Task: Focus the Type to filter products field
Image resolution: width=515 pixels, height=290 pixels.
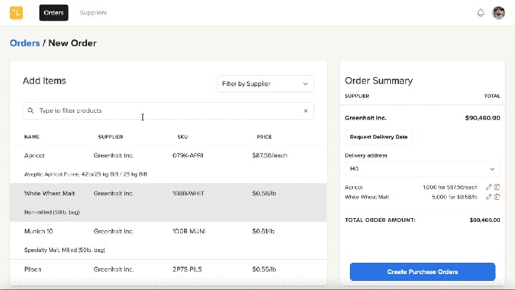Action: click(x=168, y=111)
